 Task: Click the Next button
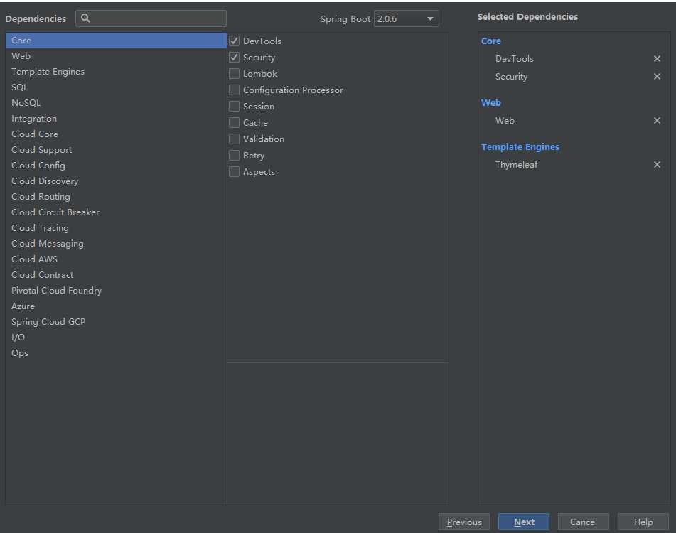524,522
